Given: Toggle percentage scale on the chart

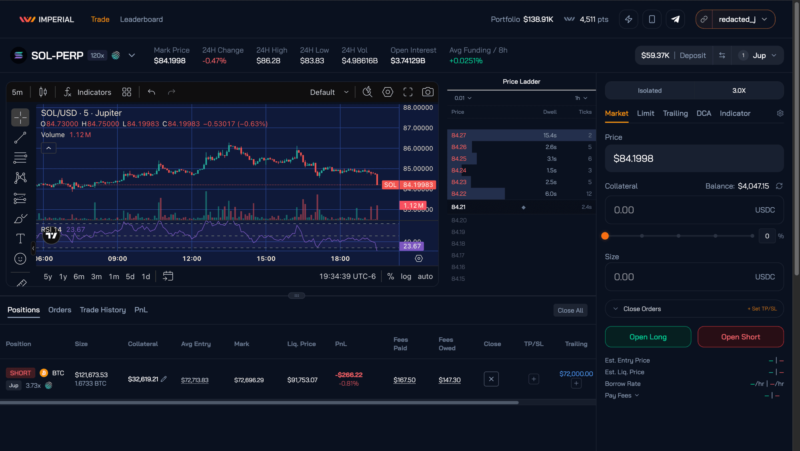Looking at the screenshot, I should point(391,276).
